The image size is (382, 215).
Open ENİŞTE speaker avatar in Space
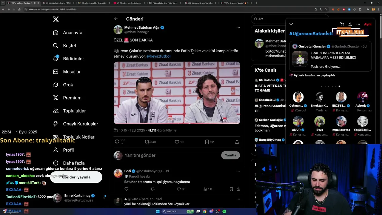click(x=341, y=97)
